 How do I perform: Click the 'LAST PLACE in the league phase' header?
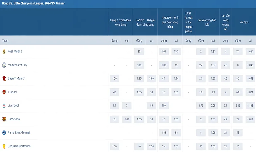[188, 22]
